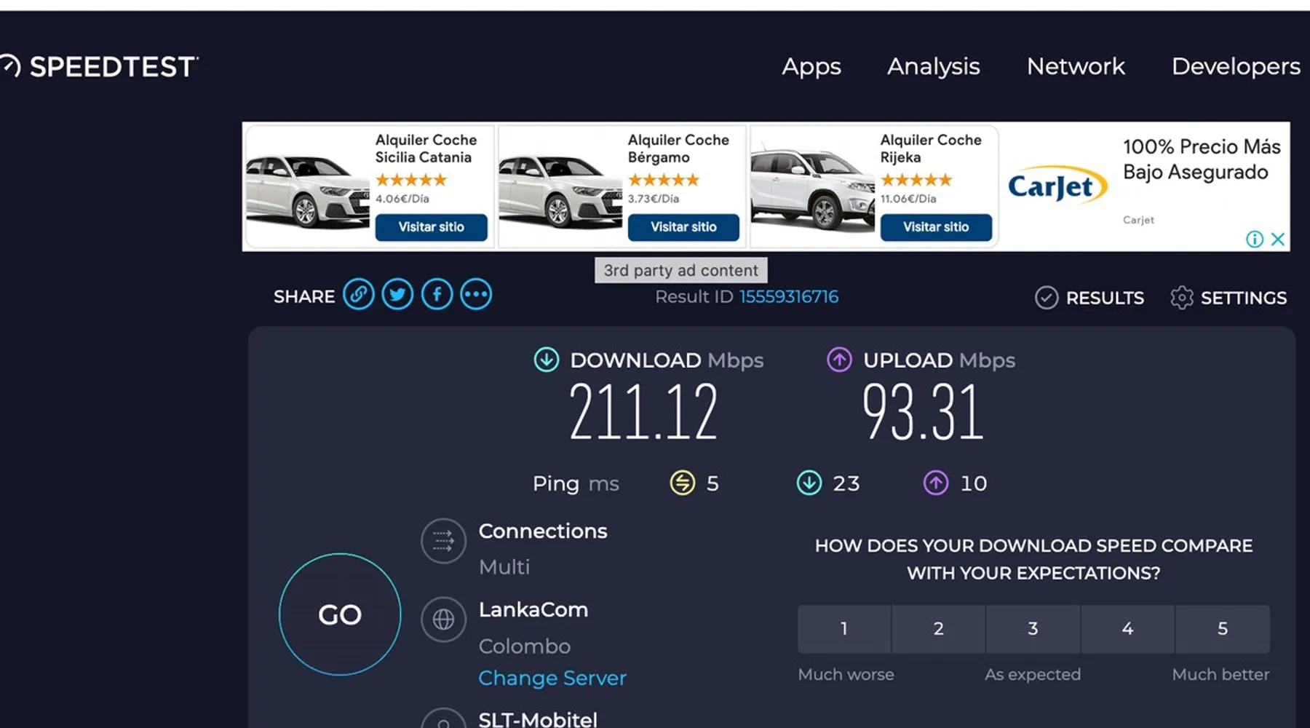Click the copy link share icon
The width and height of the screenshot is (1310, 728).
[358, 295]
